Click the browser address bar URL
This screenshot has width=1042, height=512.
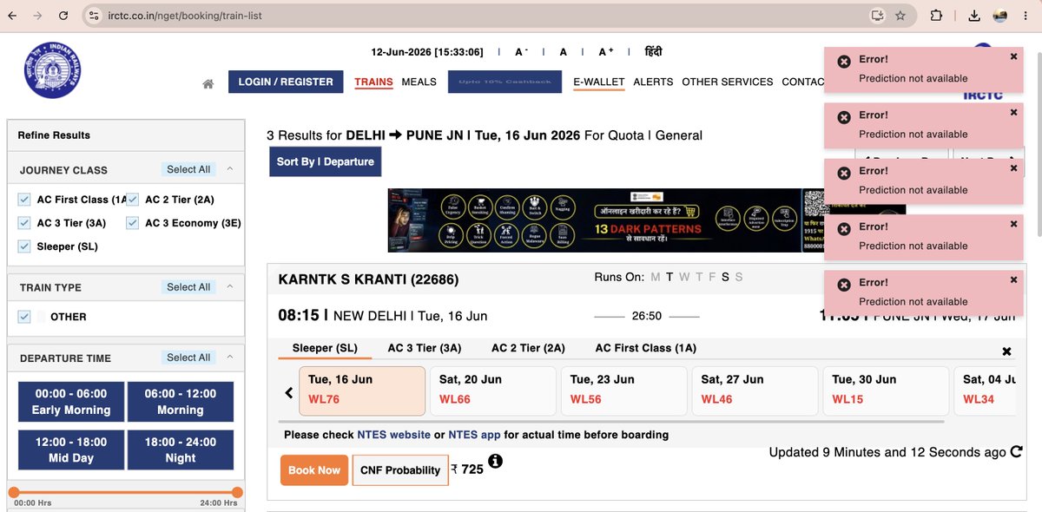[185, 16]
